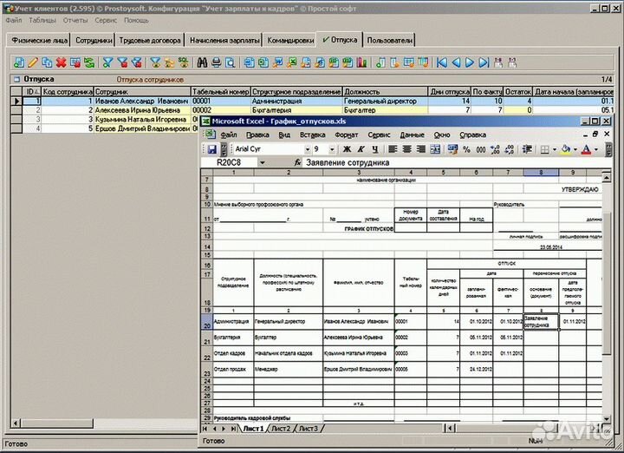Click the binoculars search icon

202,62
